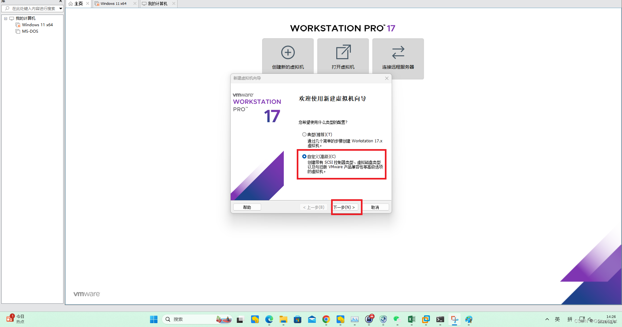Close the Windows 11 x64 tab

point(135,4)
